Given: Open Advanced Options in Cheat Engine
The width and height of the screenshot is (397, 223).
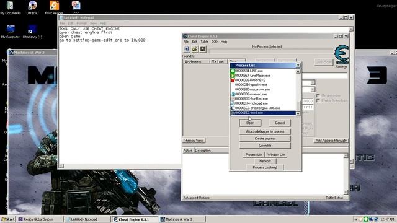Looking at the screenshot, I should coord(197,198).
